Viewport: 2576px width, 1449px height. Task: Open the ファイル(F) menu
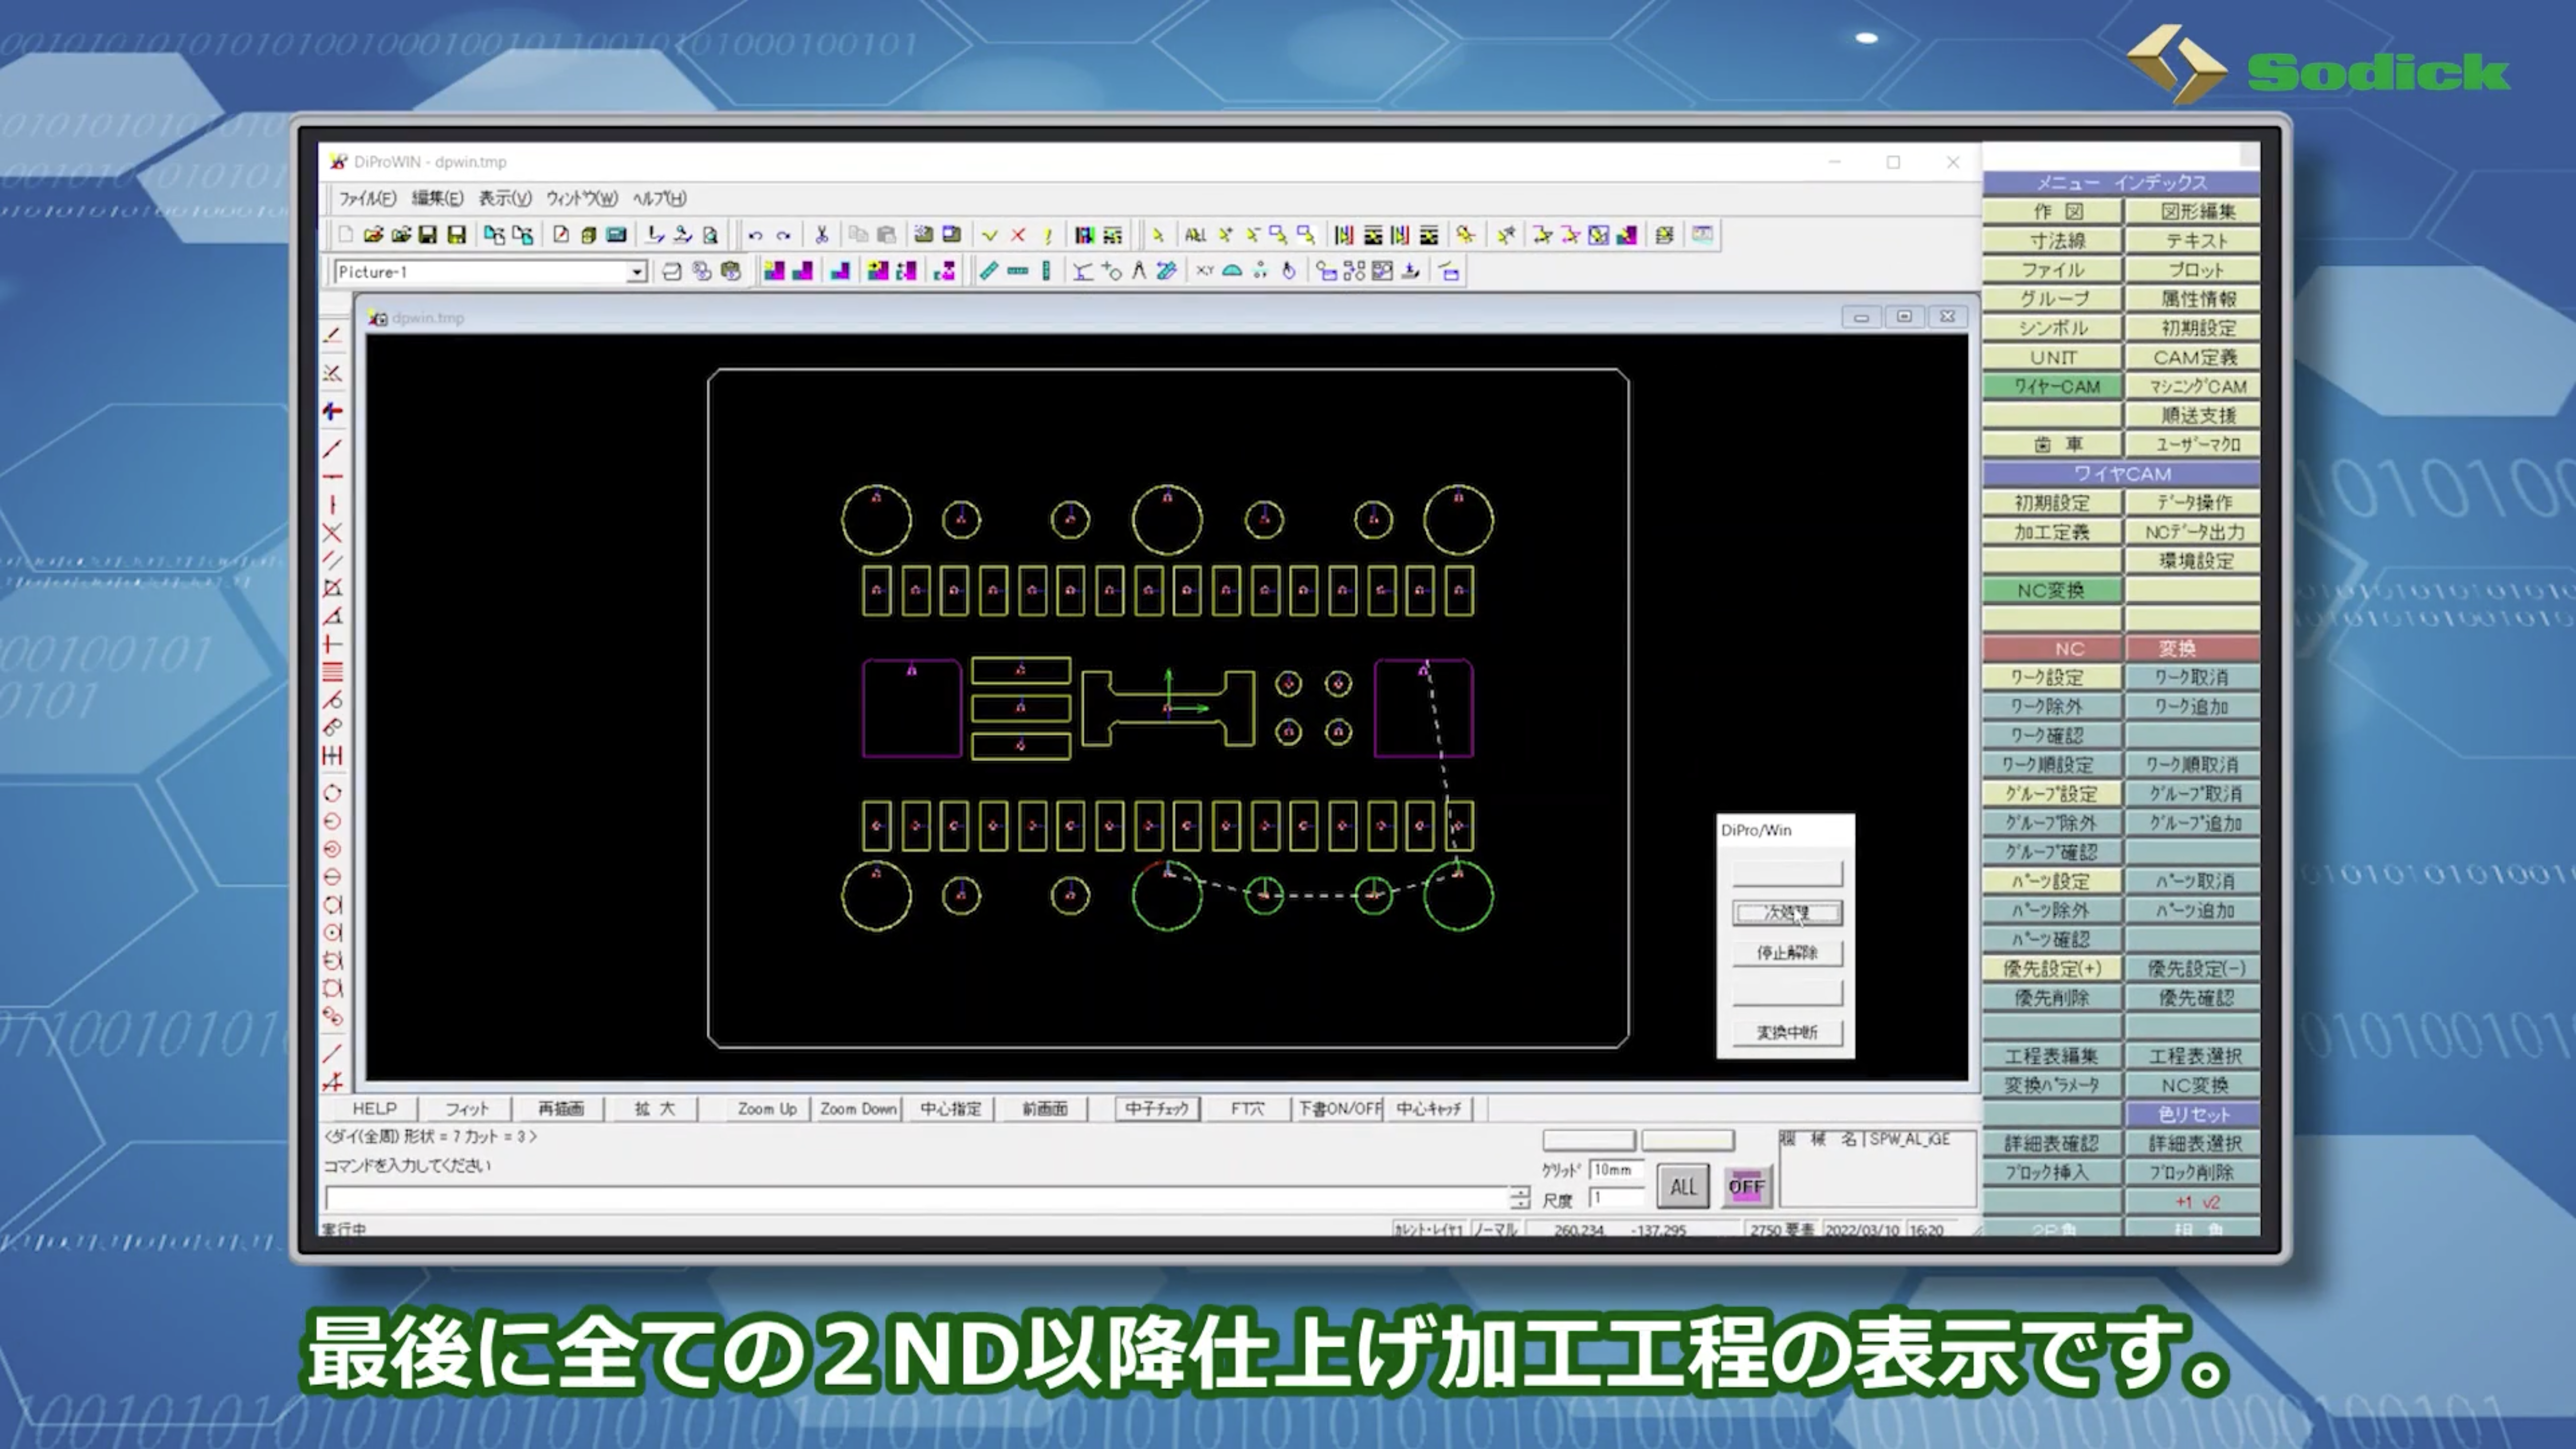click(367, 198)
